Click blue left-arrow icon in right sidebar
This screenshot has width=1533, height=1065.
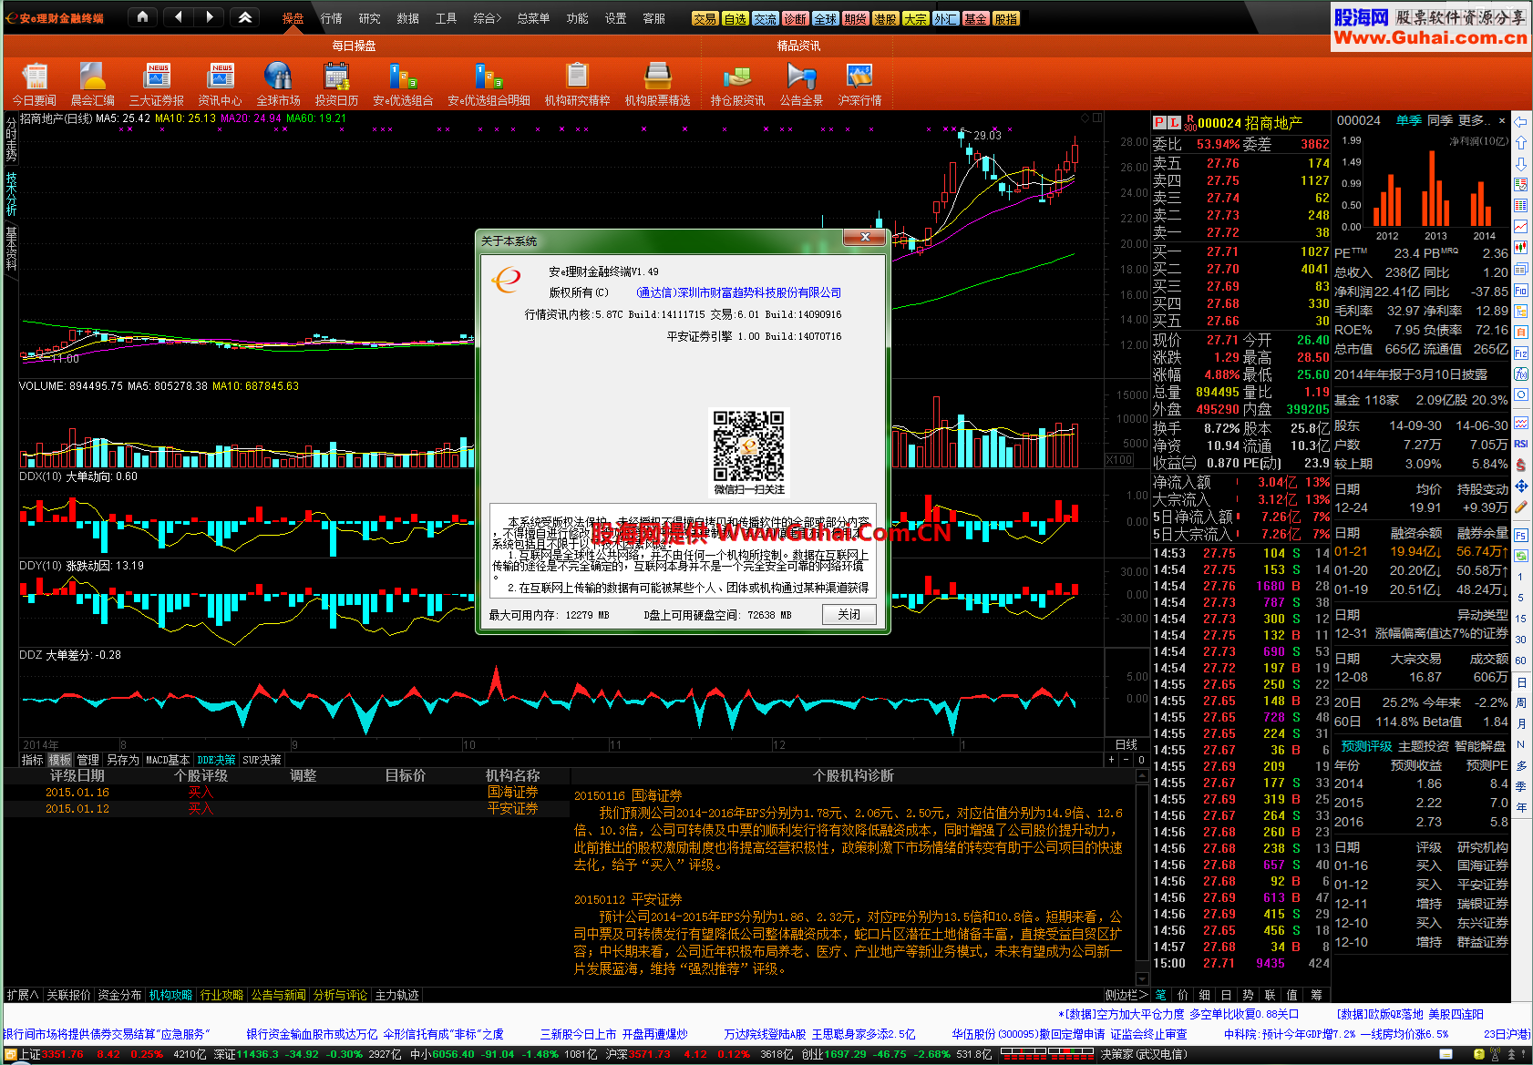pos(1521,121)
